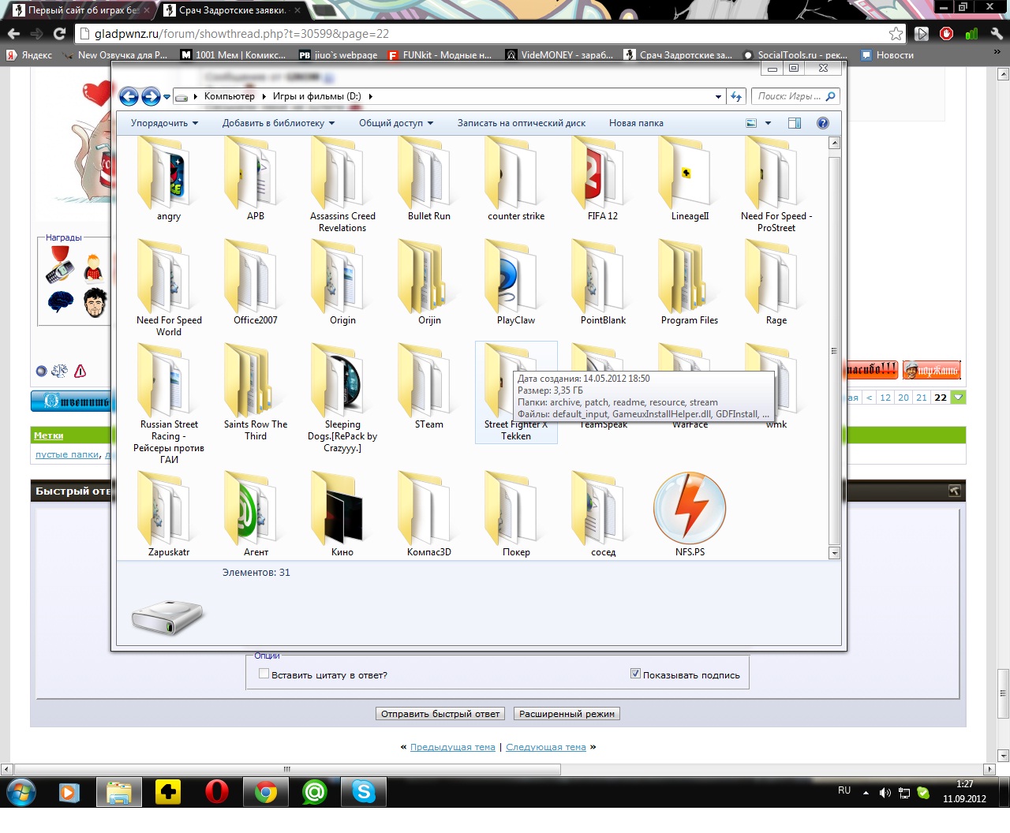The width and height of the screenshot is (1010, 833).
Task: Toggle the preview pane icon
Action: (795, 123)
